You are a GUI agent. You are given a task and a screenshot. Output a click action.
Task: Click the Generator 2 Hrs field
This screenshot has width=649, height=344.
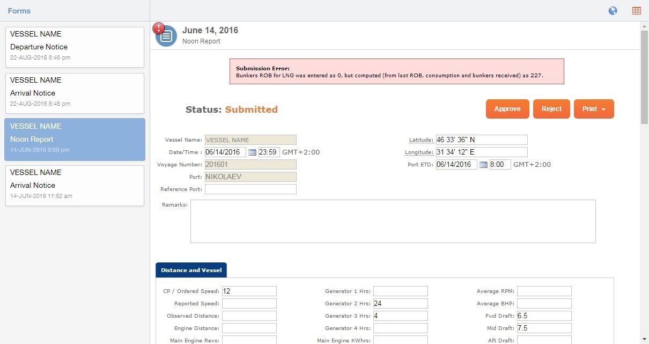pos(400,303)
